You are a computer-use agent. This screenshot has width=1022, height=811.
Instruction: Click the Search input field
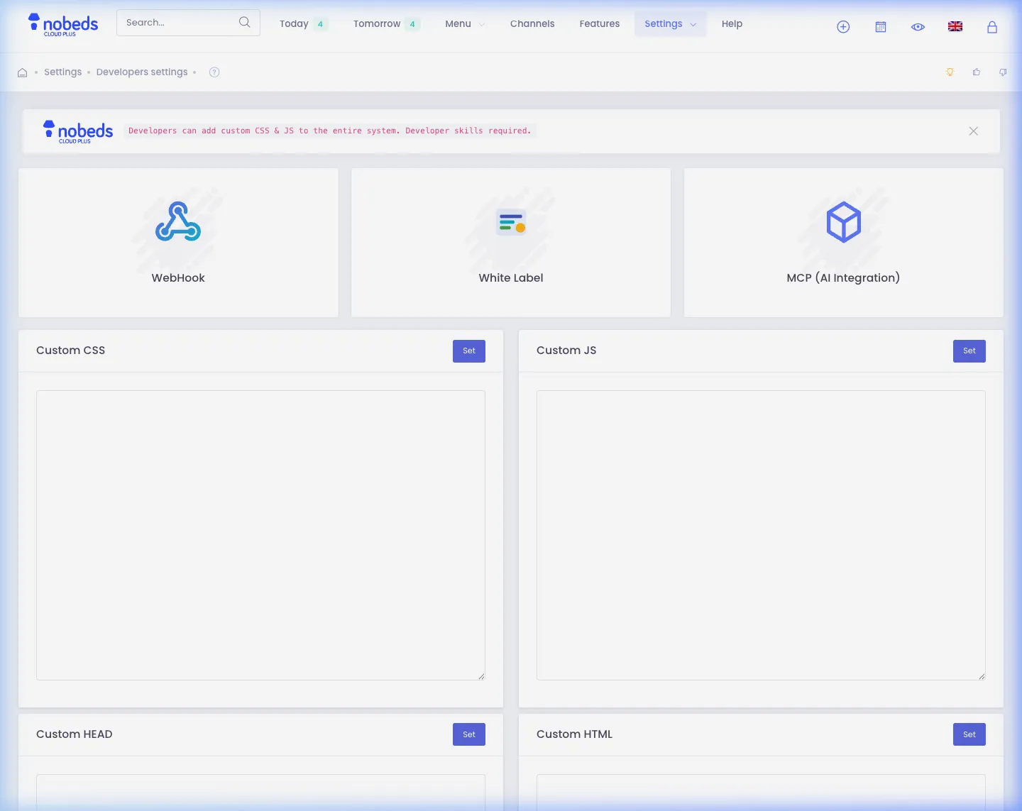188,23
